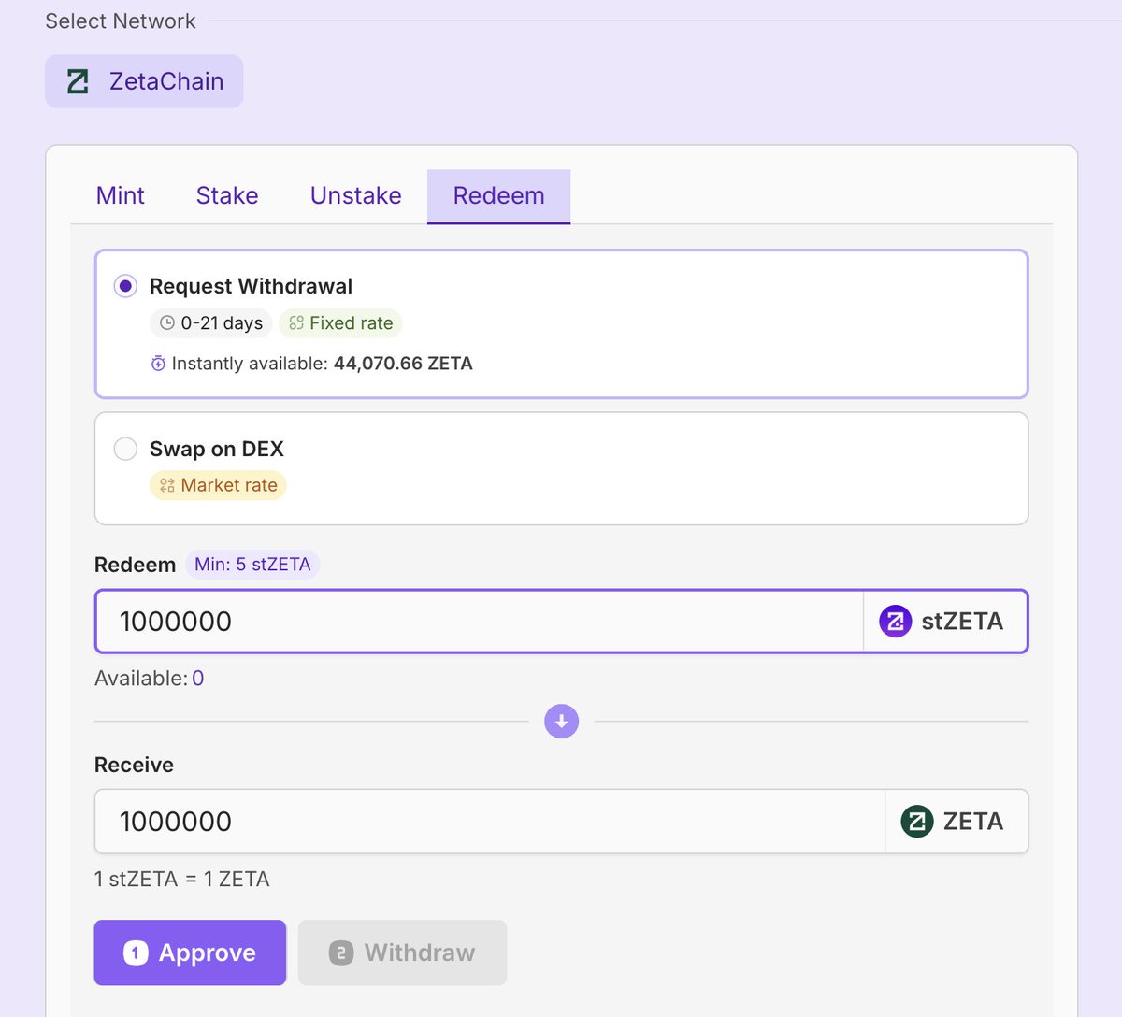The image size is (1122, 1017).
Task: Click the Market rate badge icon
Action: pos(167,485)
